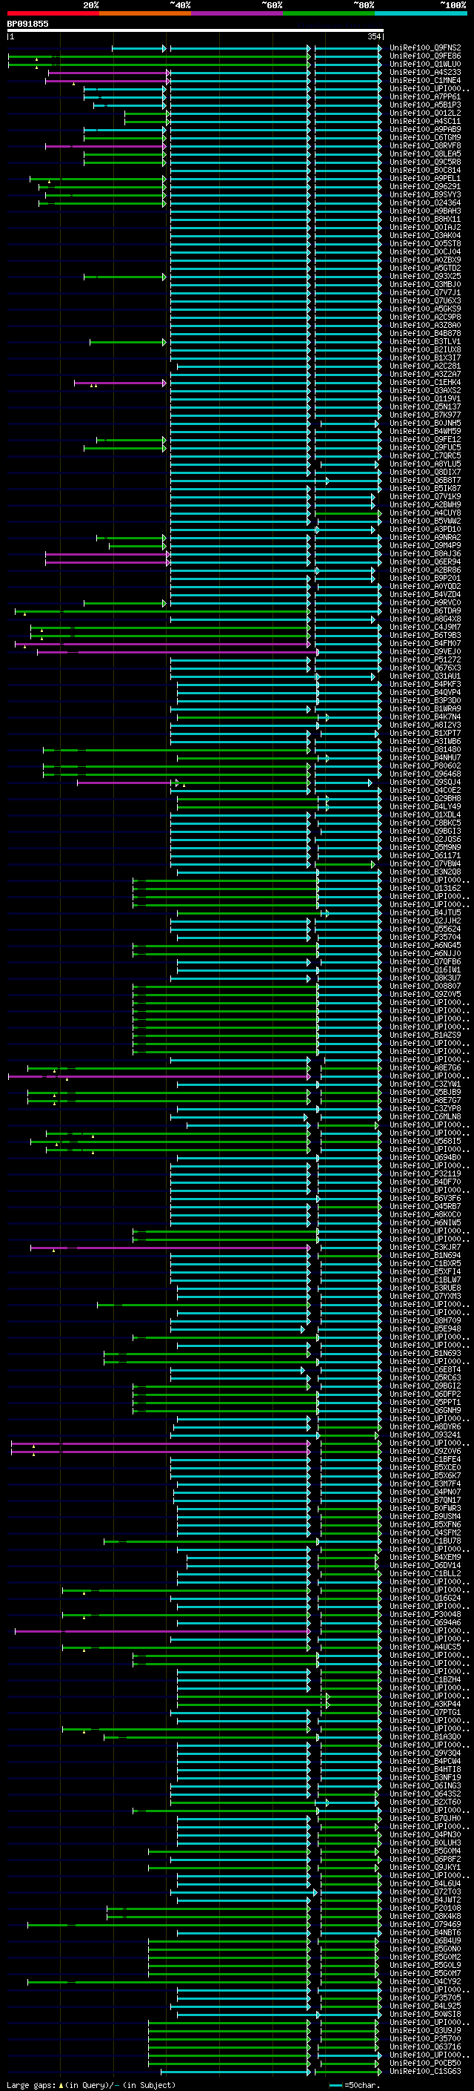Open hit UniRef100_Q1WLU0
The width and height of the screenshot is (474, 2091).
point(424,64)
